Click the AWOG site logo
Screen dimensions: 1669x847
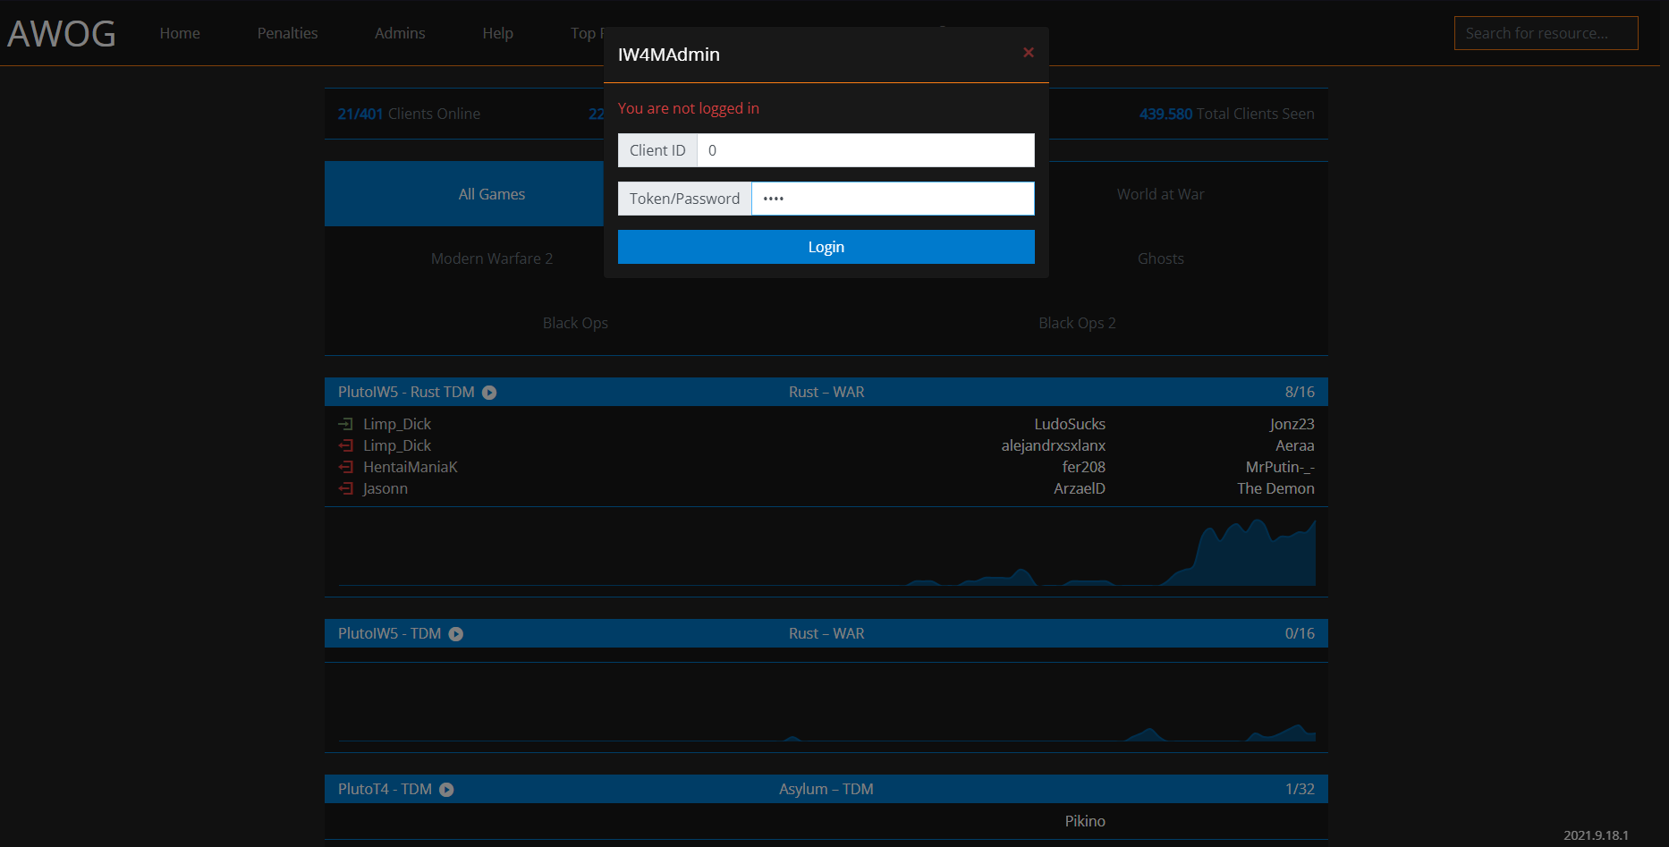pos(62,34)
